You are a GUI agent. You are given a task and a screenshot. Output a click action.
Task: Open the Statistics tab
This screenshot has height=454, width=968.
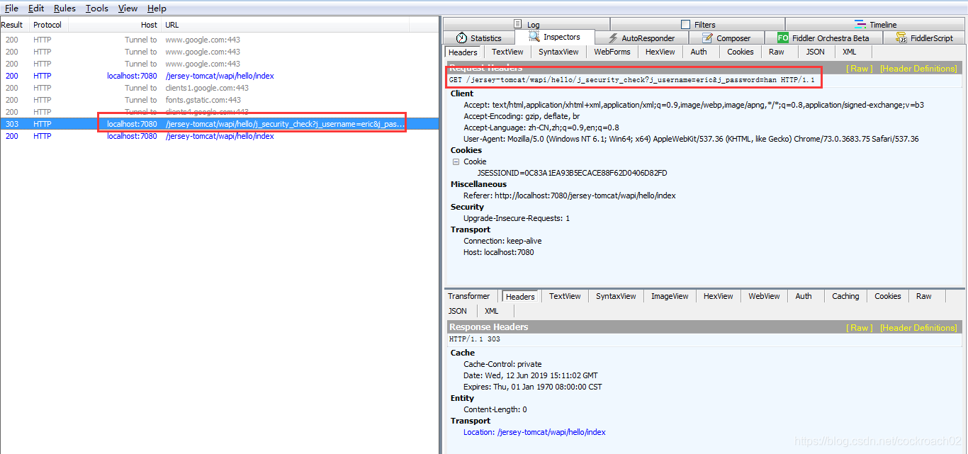point(478,38)
